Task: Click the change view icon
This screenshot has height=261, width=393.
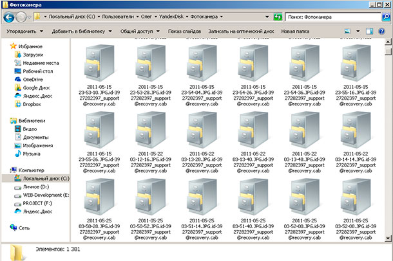Action: tap(347, 32)
